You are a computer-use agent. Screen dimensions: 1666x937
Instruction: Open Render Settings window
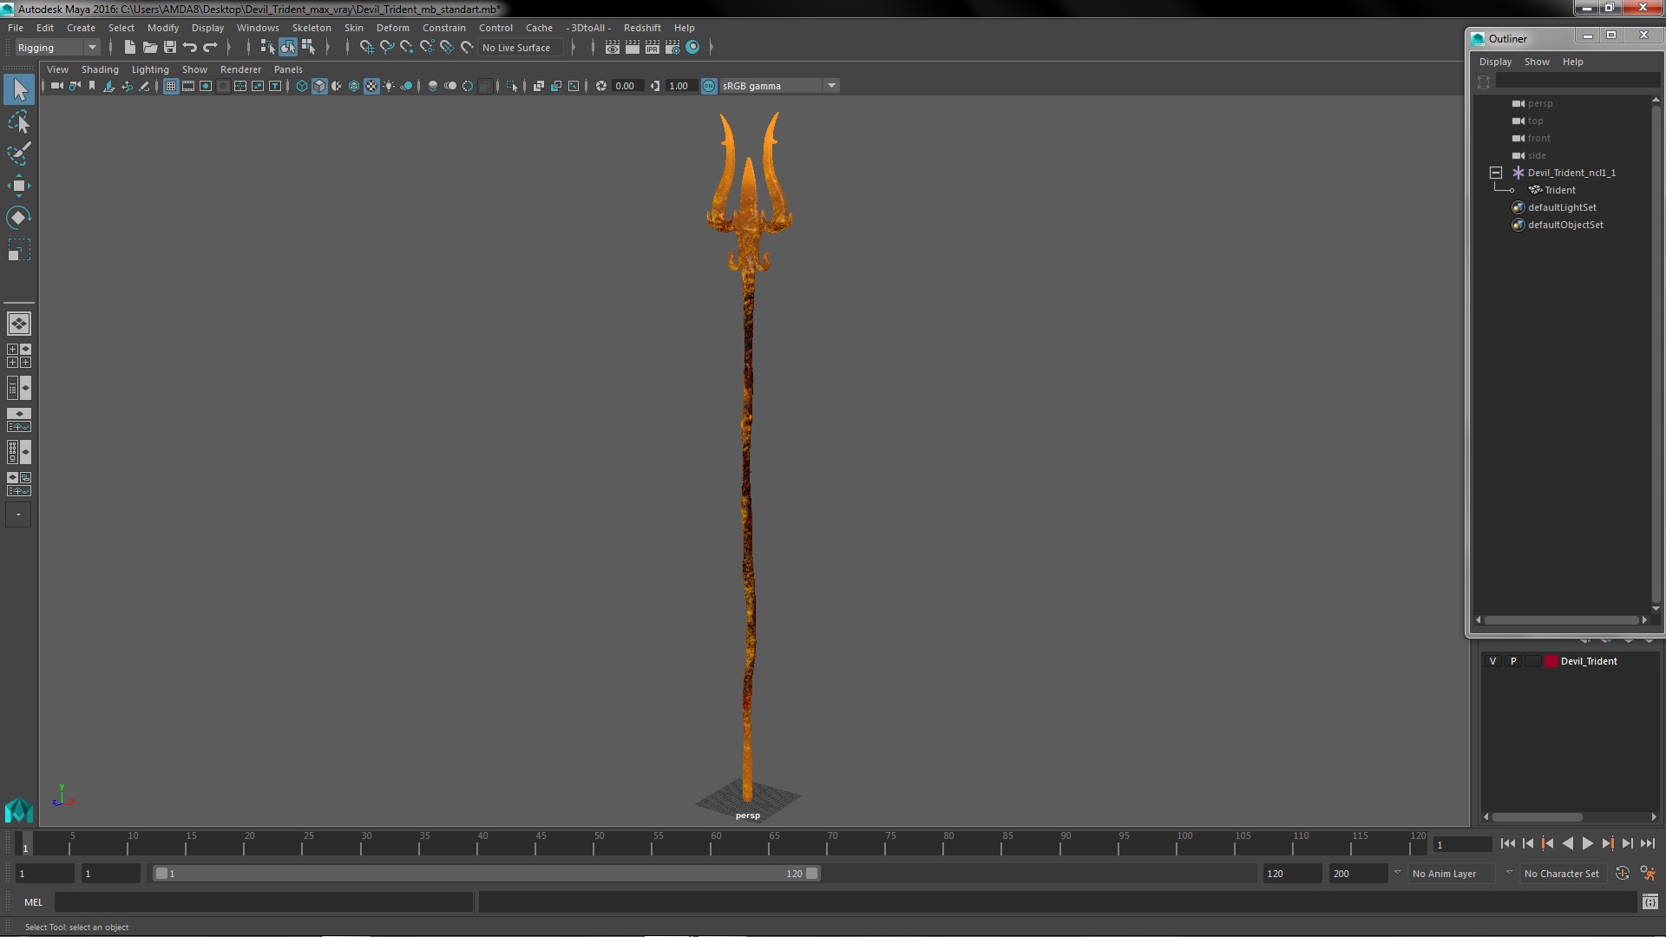pos(672,48)
